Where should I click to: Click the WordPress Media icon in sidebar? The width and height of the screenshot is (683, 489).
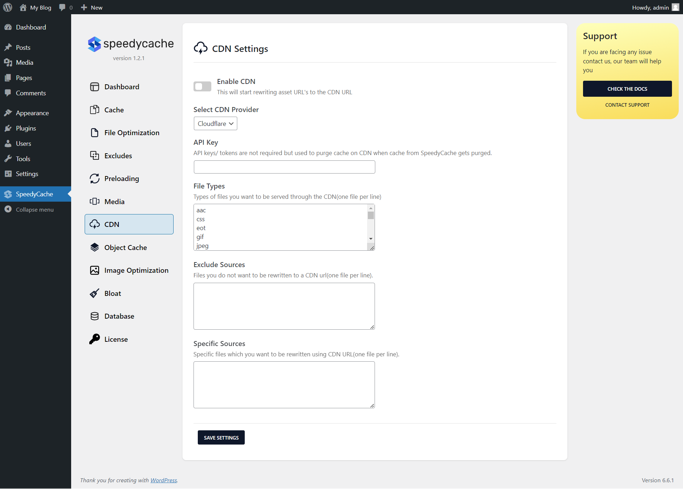(8, 63)
